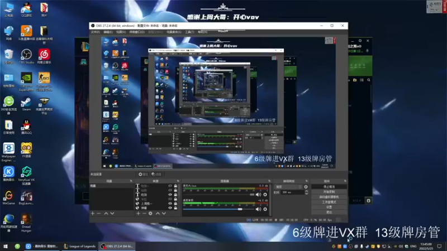The height and width of the screenshot is (251, 447).
Task: Select the scene entry in Scenes list
Action: tap(111, 186)
